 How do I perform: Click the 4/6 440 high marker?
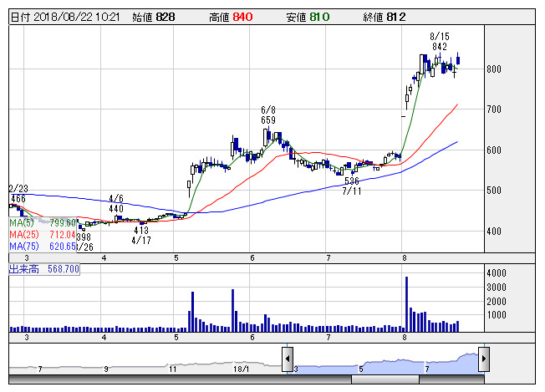pyautogui.click(x=116, y=203)
